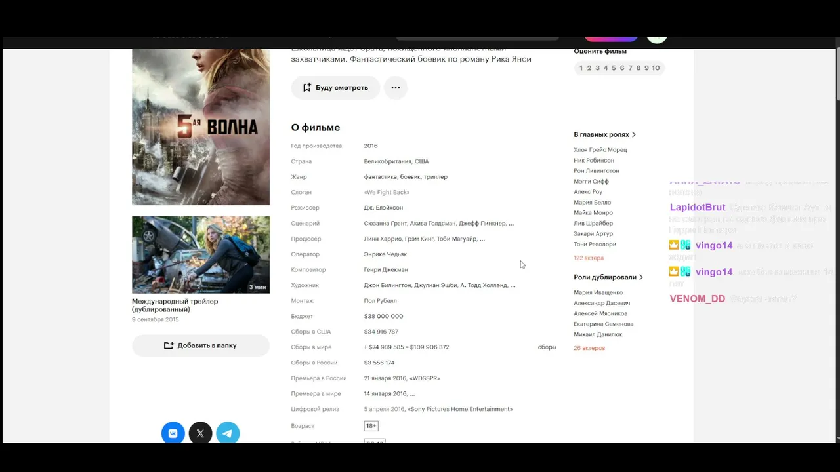Screen dimensions: 840x472
Task: Open the «5-я волна» movie poster
Action: click(x=201, y=127)
